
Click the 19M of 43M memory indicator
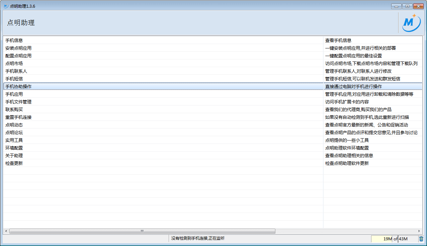395,239
